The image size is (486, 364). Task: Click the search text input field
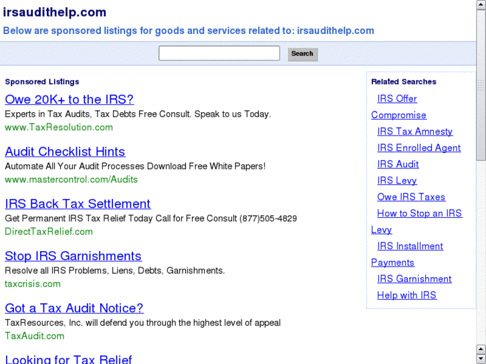point(219,53)
